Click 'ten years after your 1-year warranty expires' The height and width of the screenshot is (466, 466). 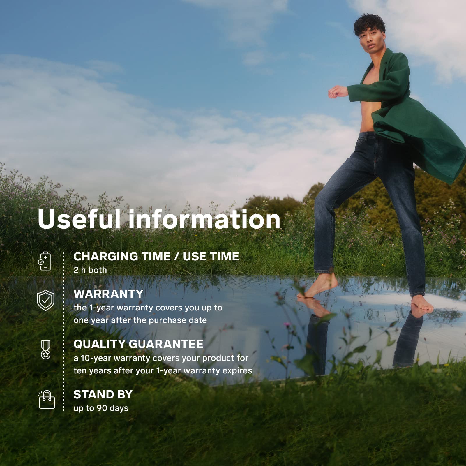coord(163,370)
